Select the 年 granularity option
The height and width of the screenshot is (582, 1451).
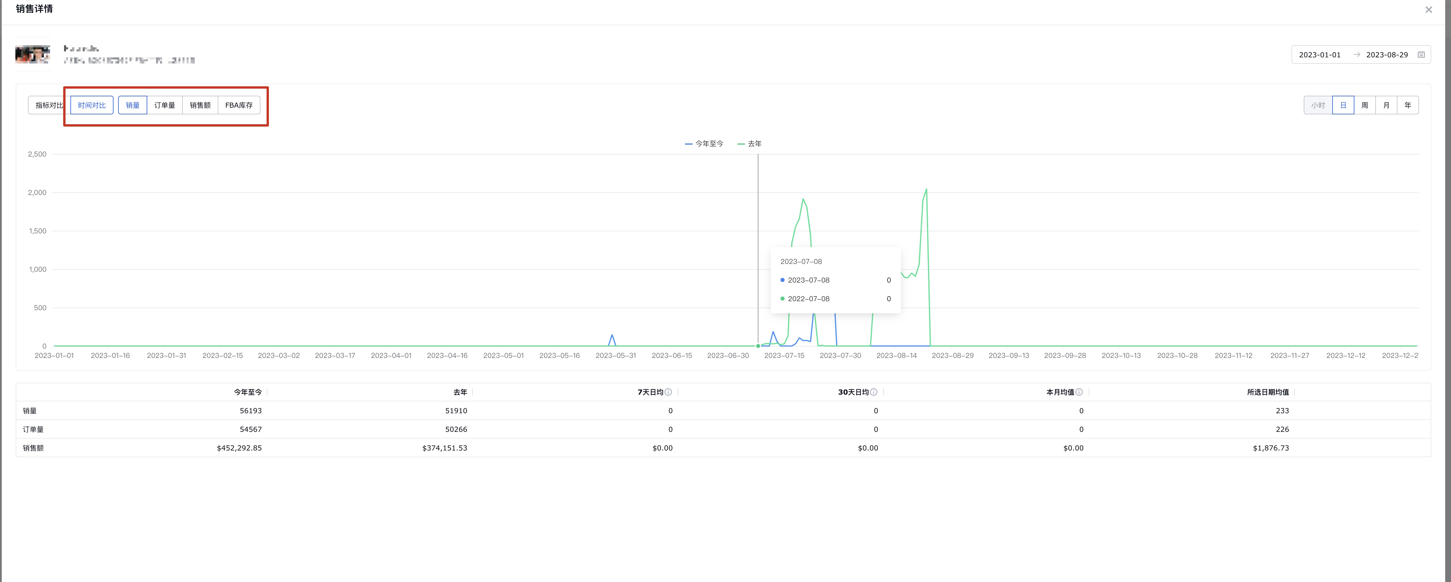pos(1408,105)
